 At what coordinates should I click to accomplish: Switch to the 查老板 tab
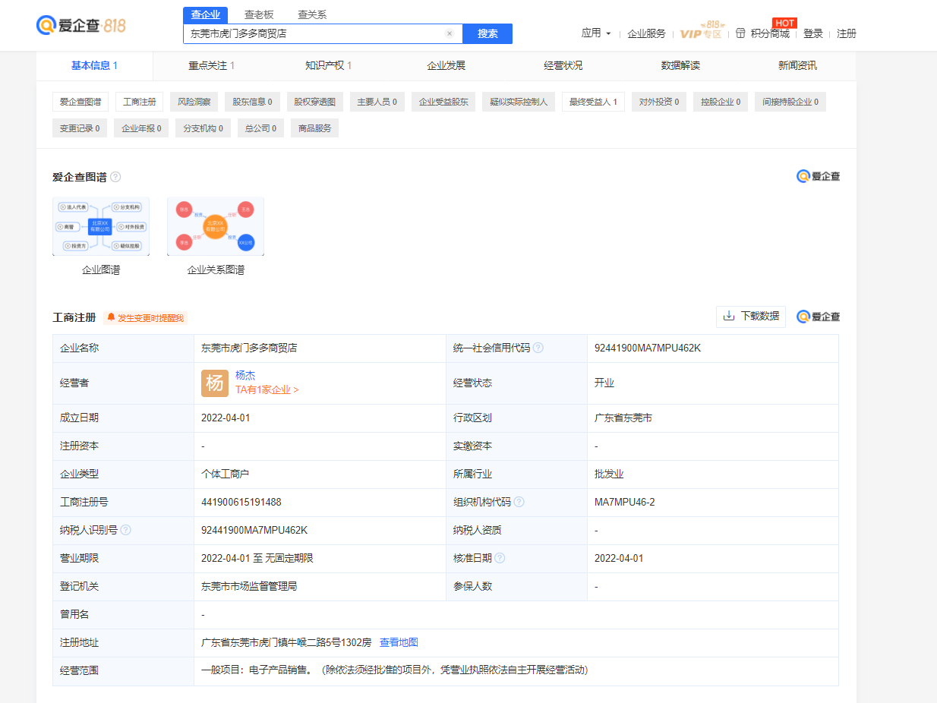tap(259, 14)
